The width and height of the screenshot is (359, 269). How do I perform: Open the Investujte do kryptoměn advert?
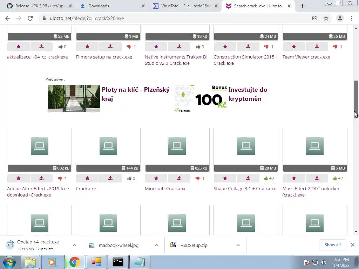pyautogui.click(x=221, y=98)
